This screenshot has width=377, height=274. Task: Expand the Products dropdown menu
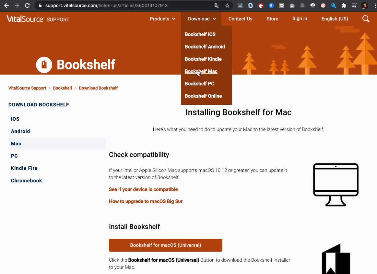[x=162, y=19]
